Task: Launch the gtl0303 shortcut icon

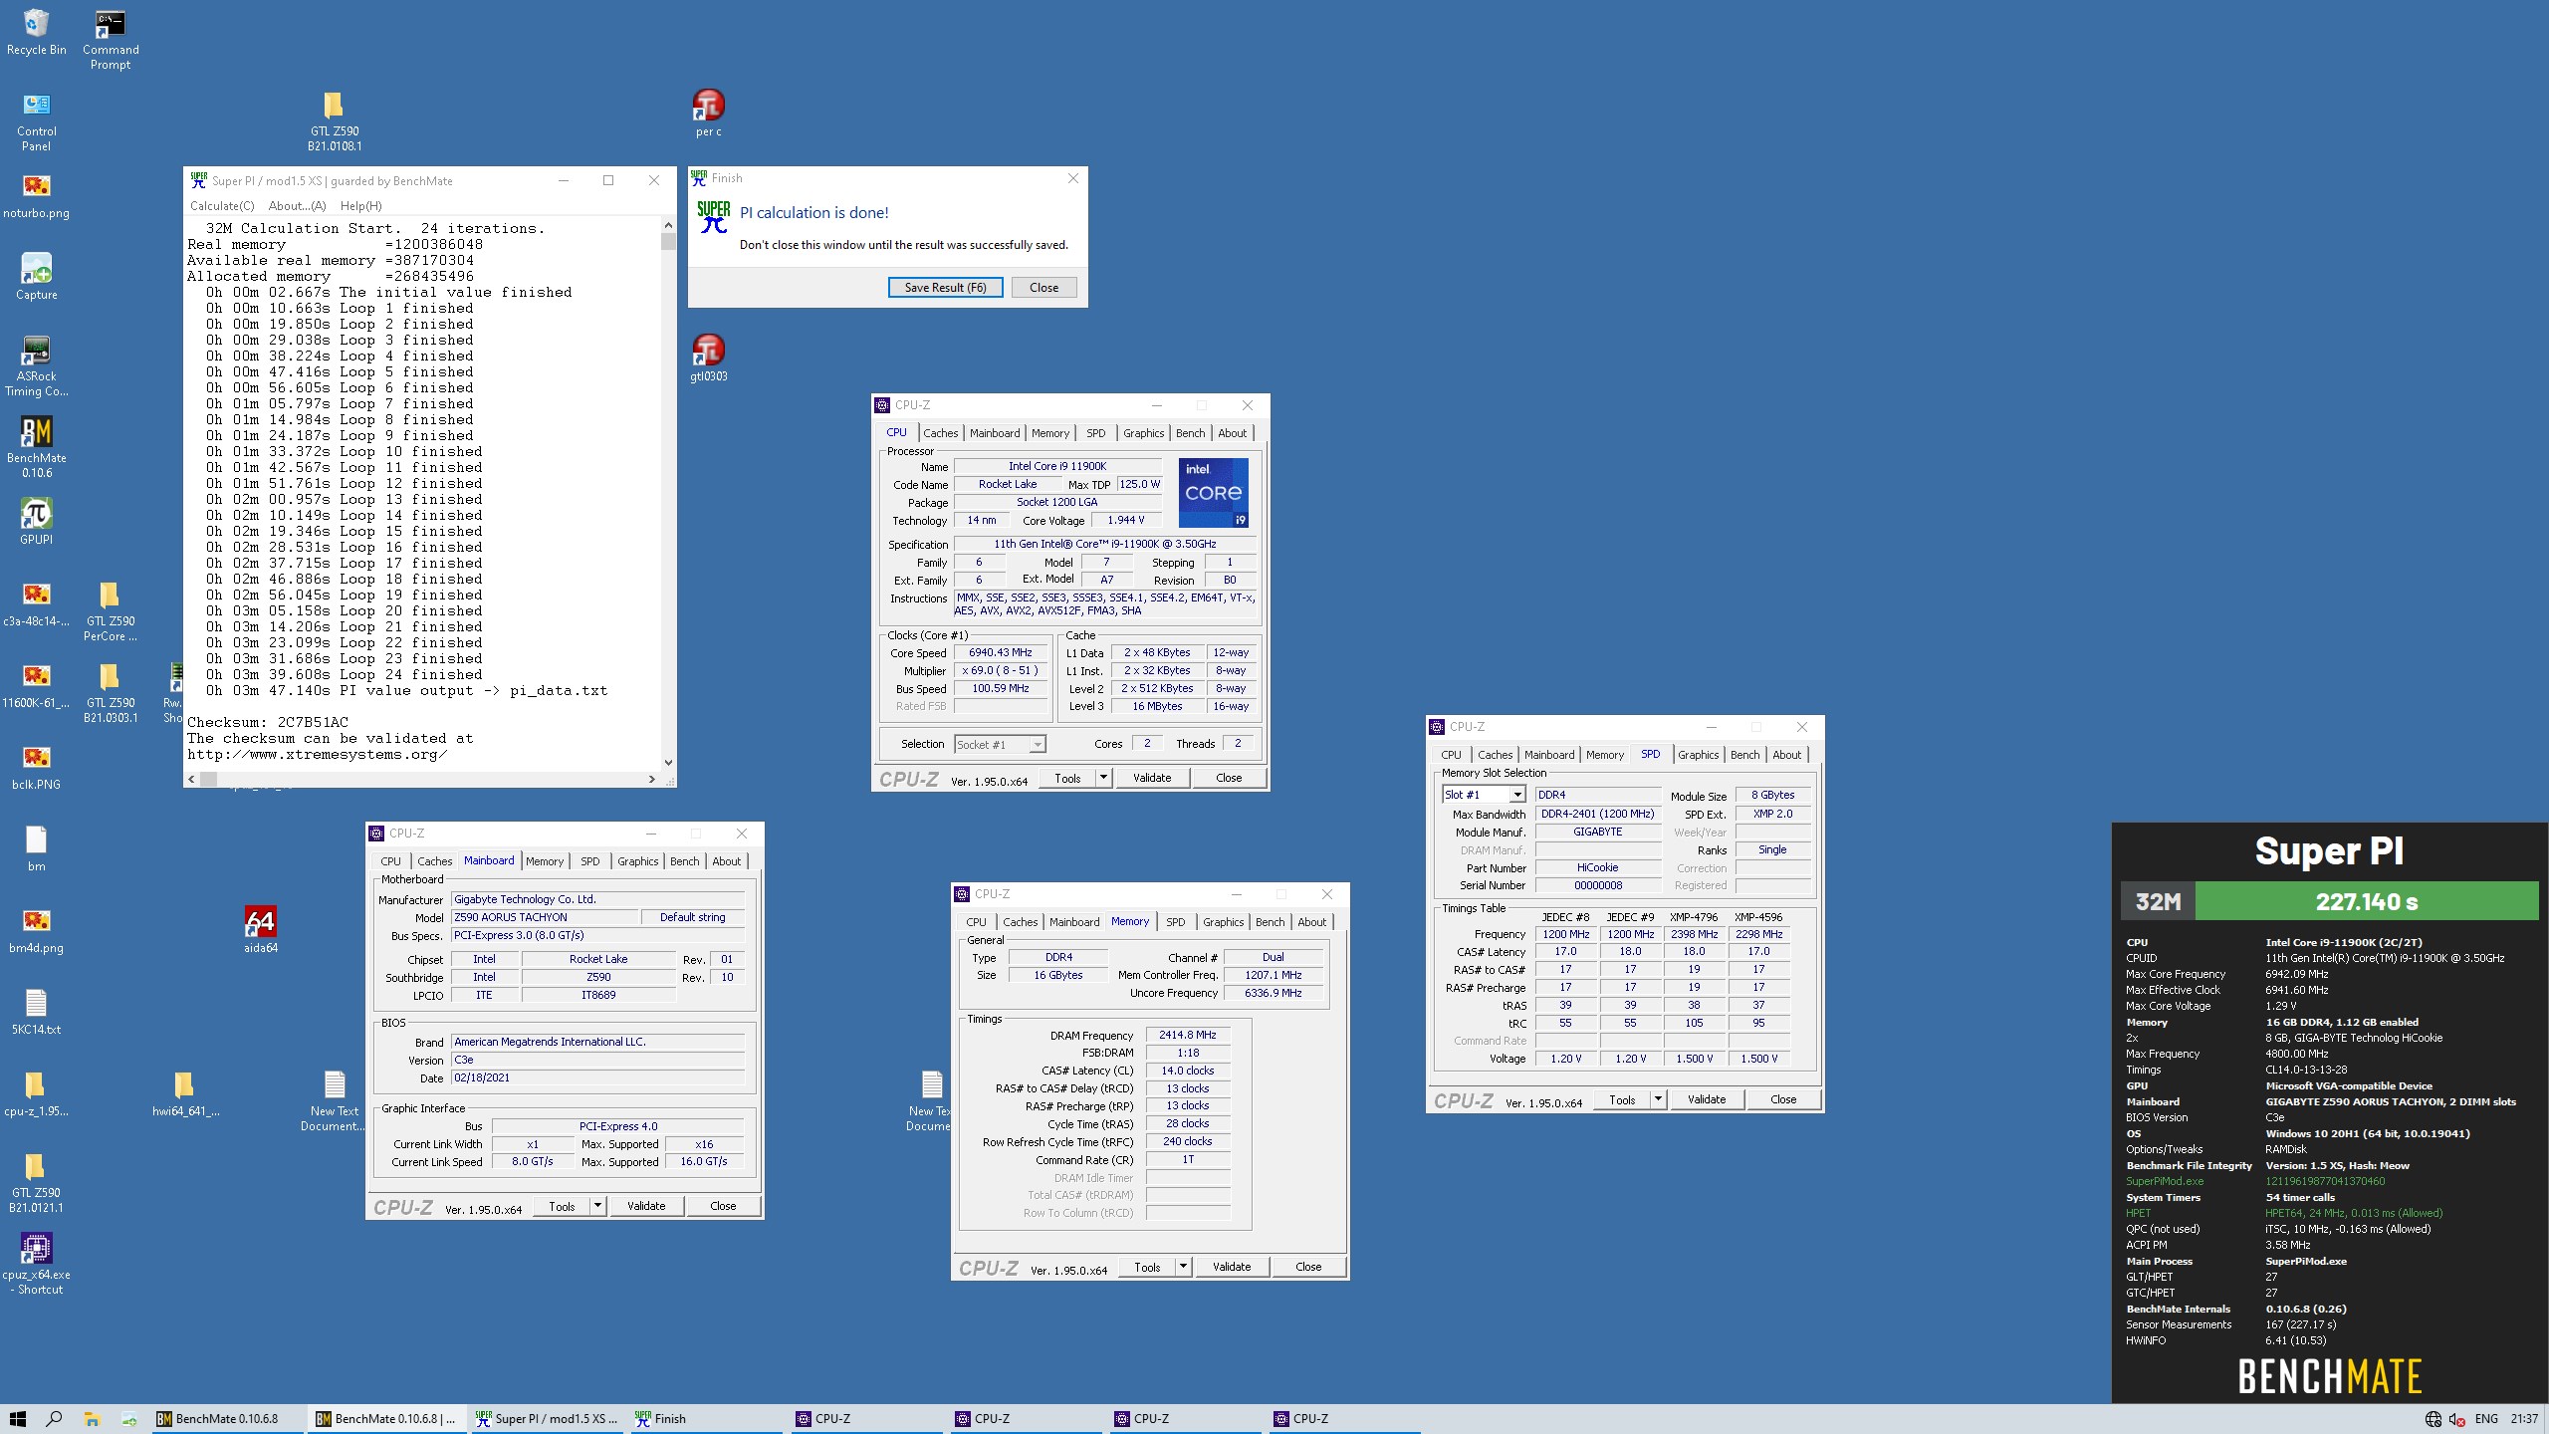Action: (x=708, y=358)
